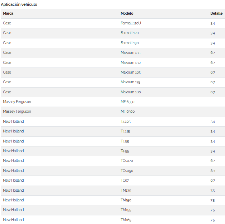The image size is (225, 224).
Task: Select the T4.105 model cell
Action: [127, 122]
